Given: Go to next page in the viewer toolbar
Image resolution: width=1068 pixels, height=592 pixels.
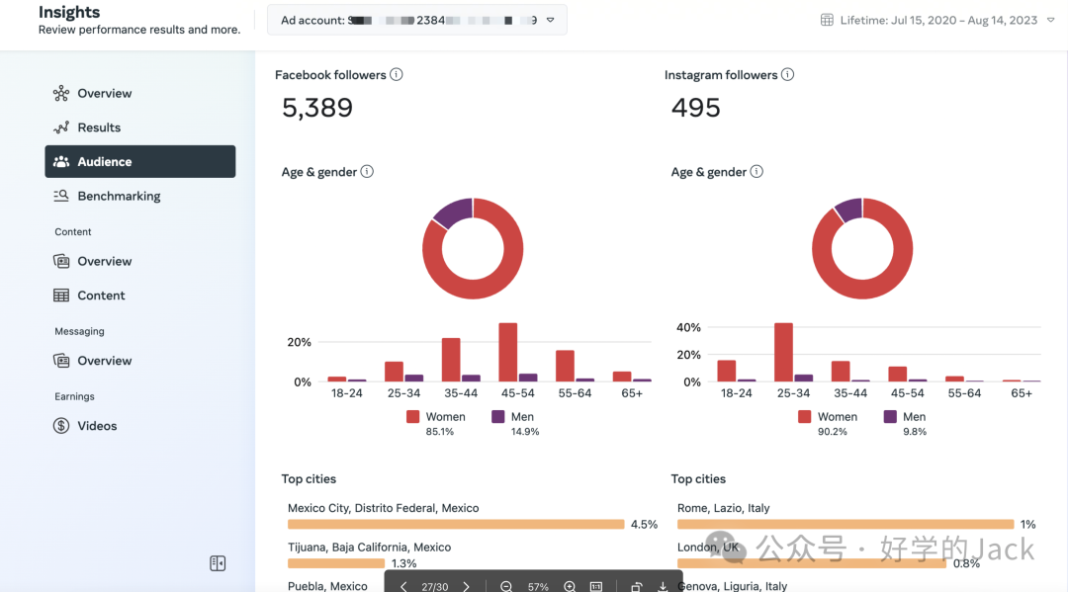Looking at the screenshot, I should coord(467,586).
